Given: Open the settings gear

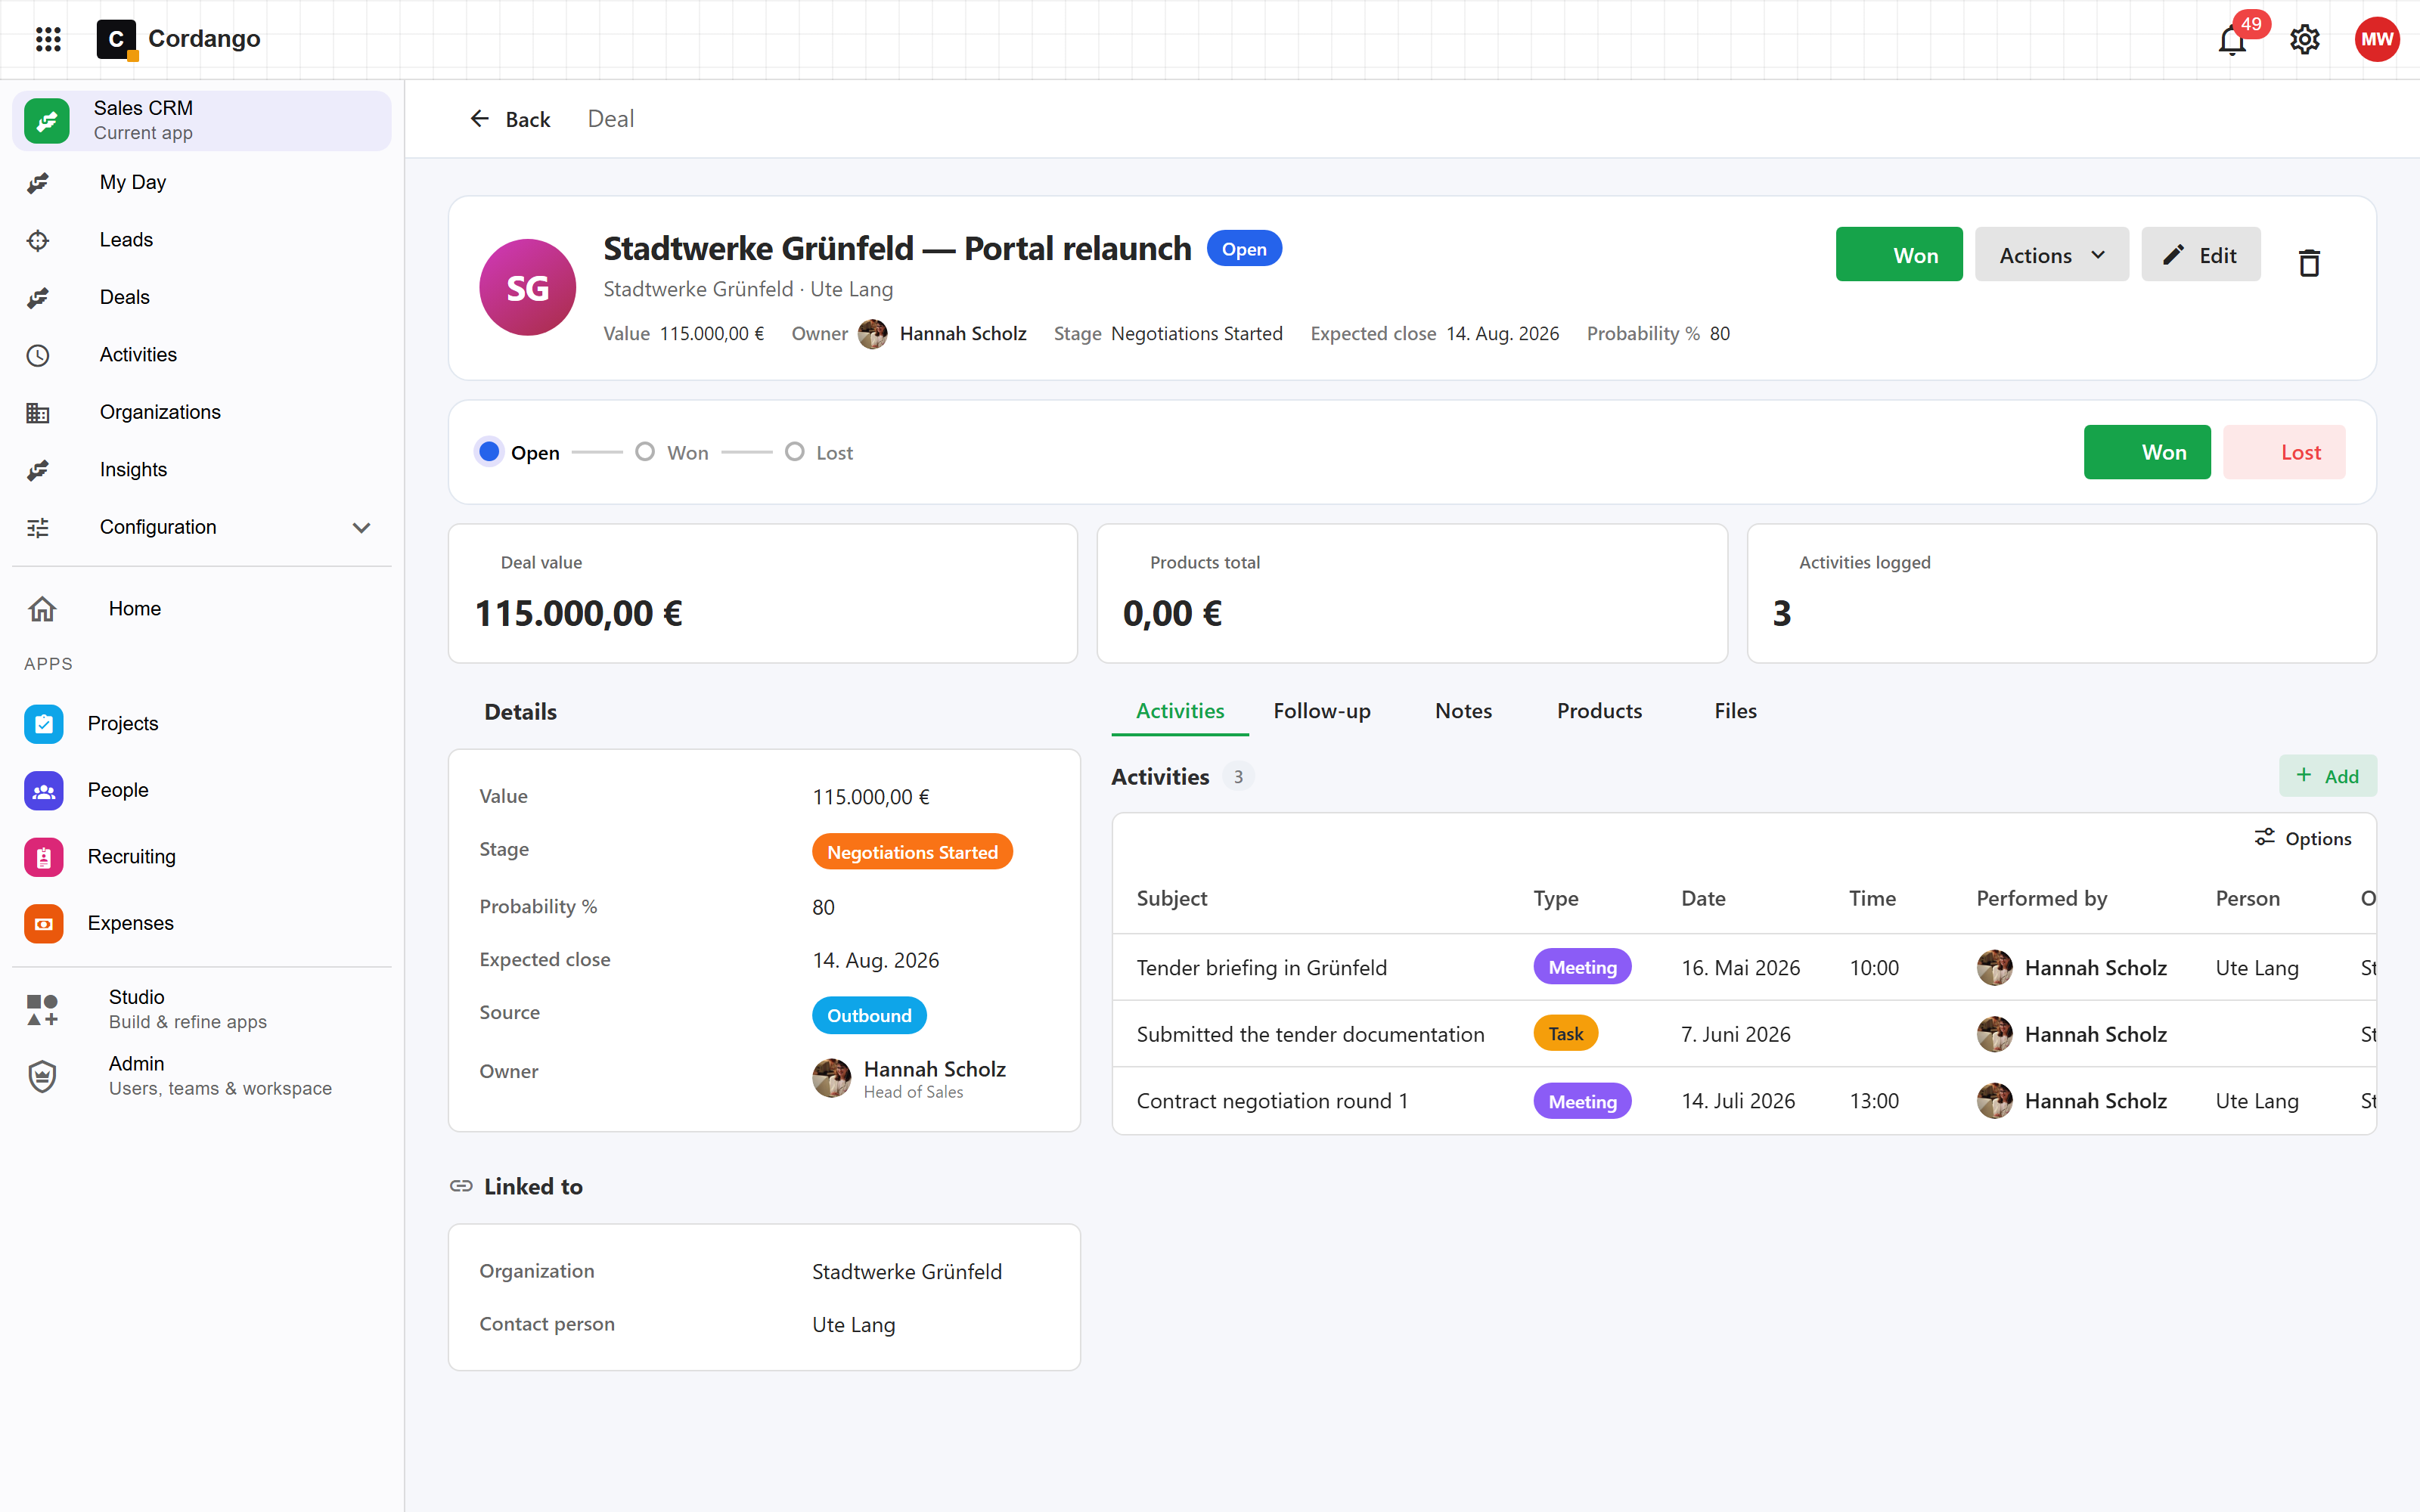Looking at the screenshot, I should (x=2305, y=40).
